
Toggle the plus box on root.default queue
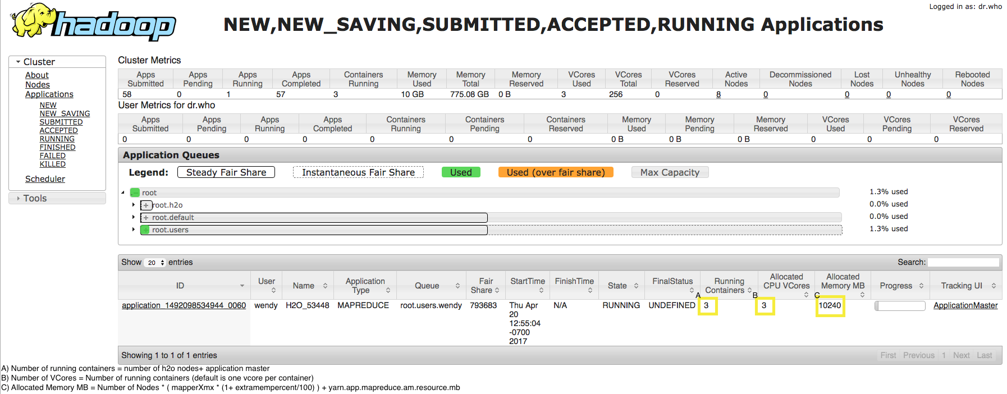point(146,218)
